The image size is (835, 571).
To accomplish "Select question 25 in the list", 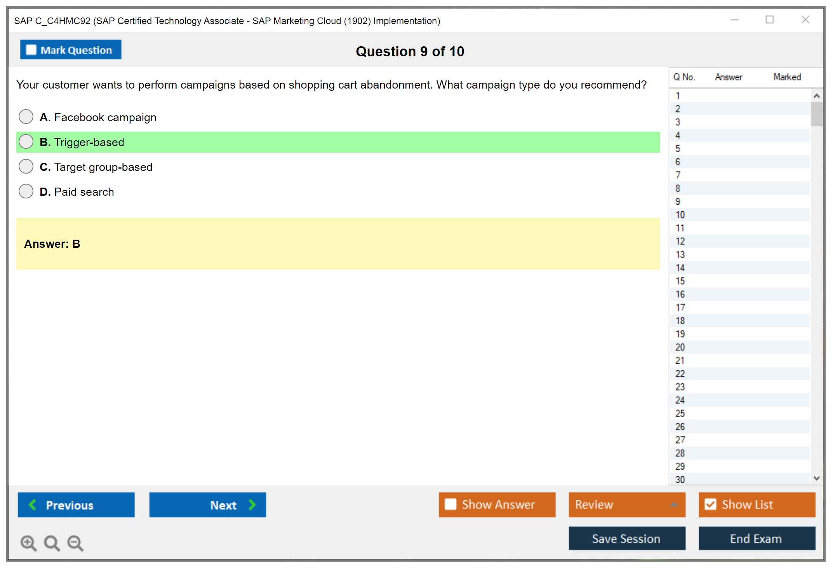I will point(680,413).
